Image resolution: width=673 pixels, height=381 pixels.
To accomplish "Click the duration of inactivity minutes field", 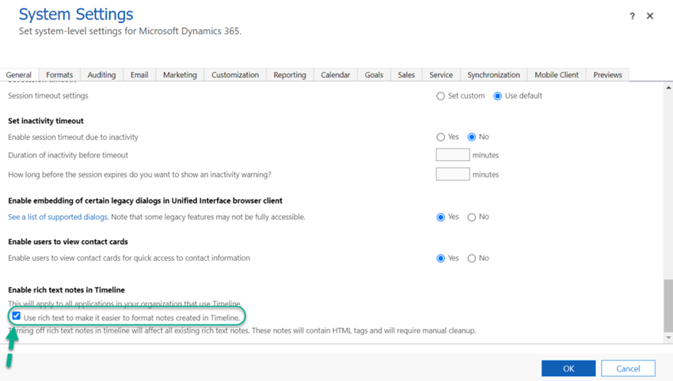I will (x=452, y=155).
